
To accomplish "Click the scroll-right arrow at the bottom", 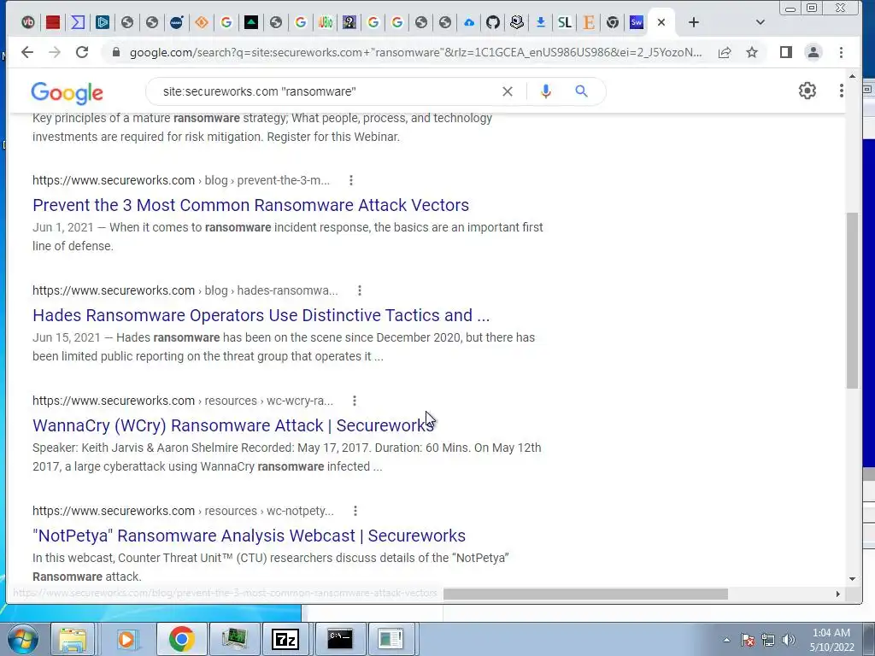I will pyautogui.click(x=837, y=594).
